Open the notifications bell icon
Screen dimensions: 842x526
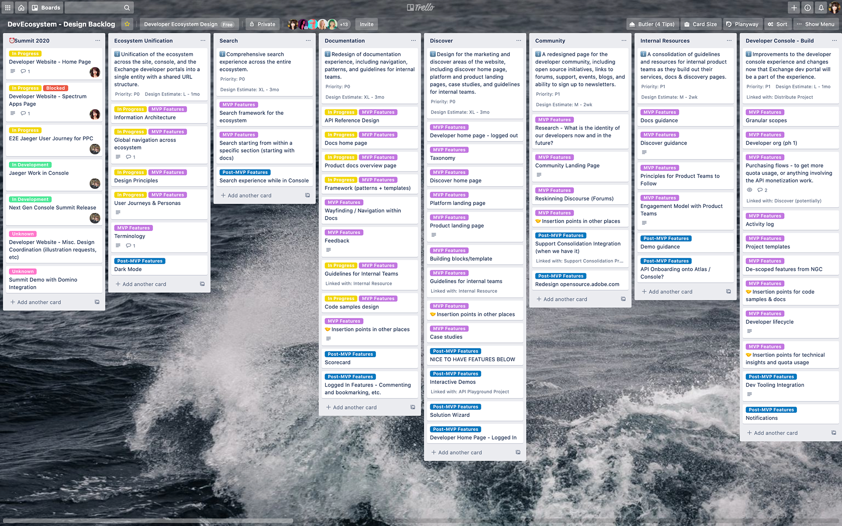pyautogui.click(x=821, y=7)
